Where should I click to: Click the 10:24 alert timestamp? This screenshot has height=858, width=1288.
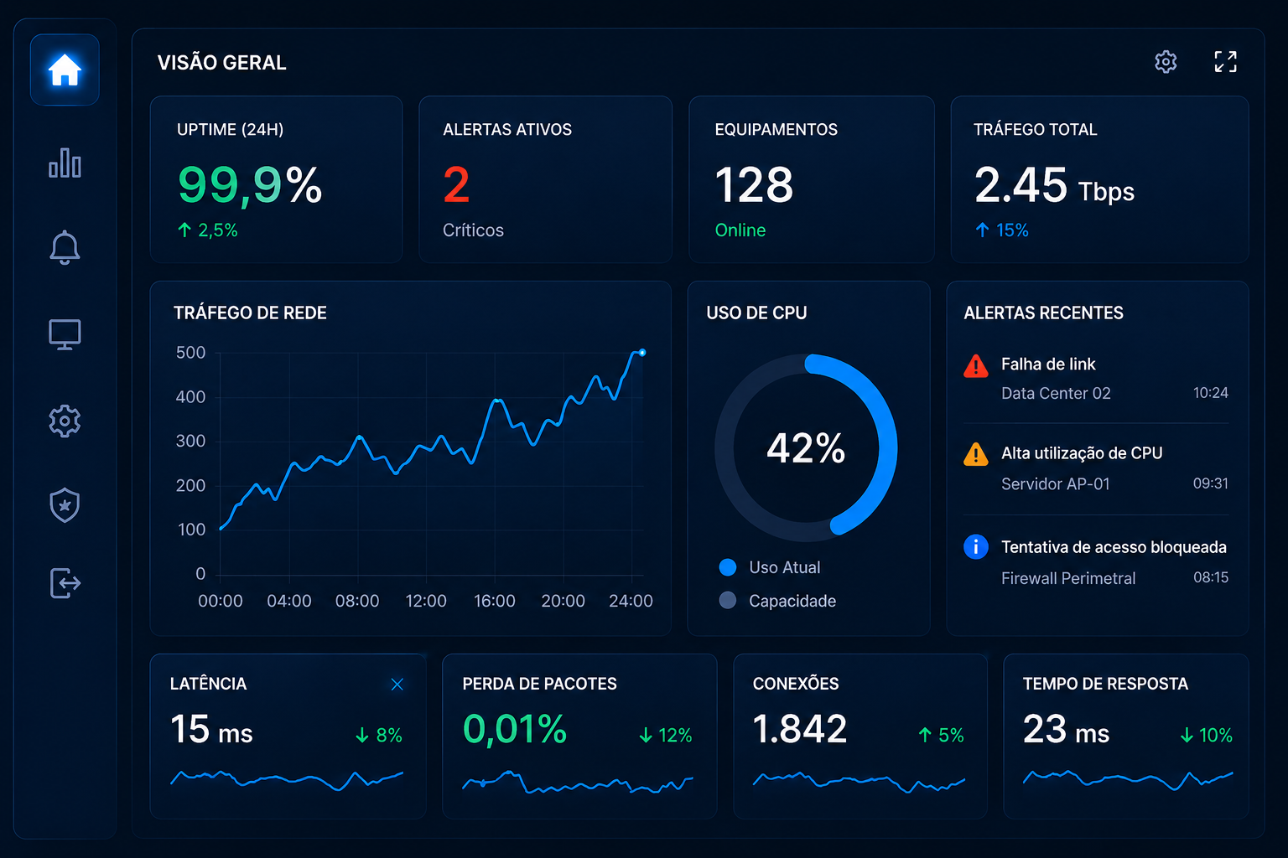(1211, 393)
